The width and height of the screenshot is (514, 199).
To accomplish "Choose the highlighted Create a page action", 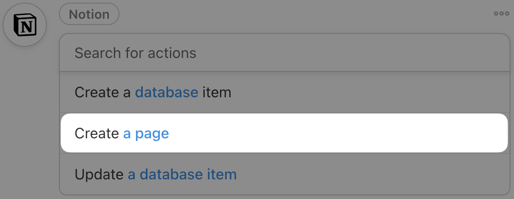I will click(122, 133).
